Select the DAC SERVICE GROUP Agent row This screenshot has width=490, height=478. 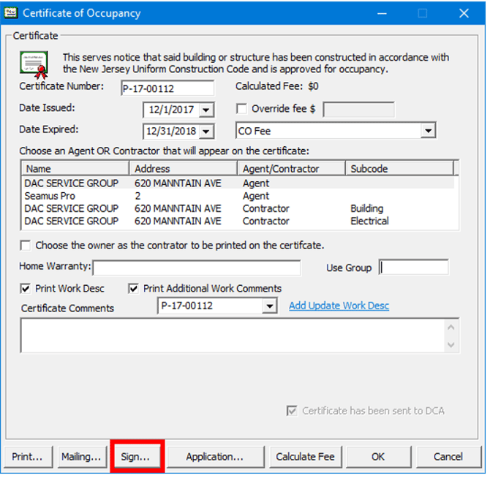point(238,183)
